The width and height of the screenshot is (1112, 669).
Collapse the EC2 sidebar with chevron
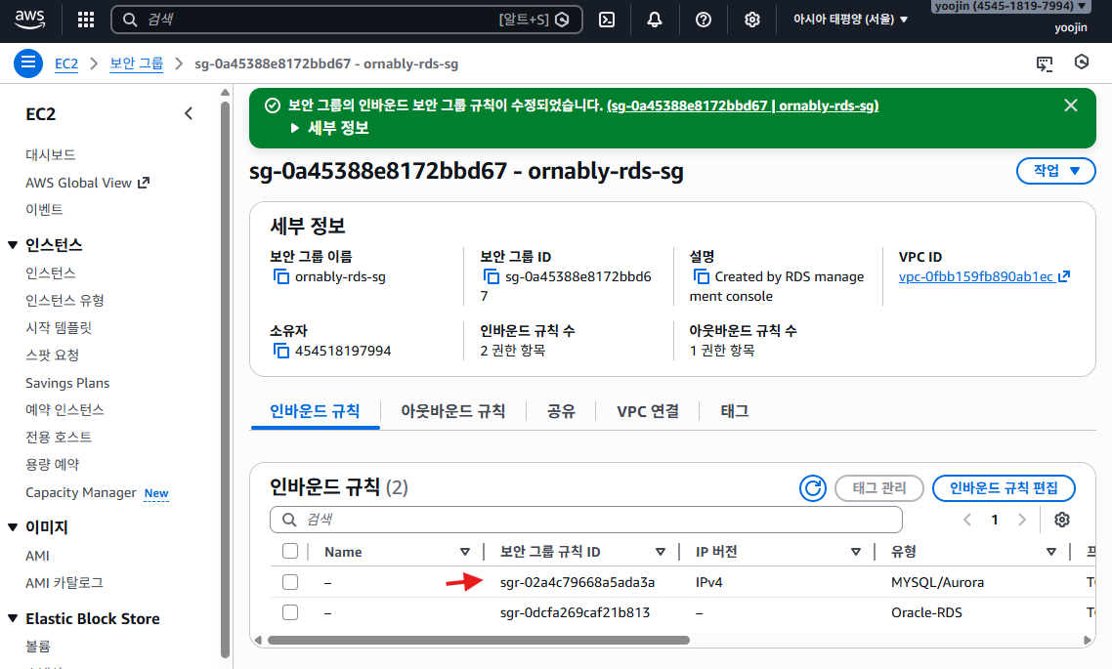click(188, 113)
